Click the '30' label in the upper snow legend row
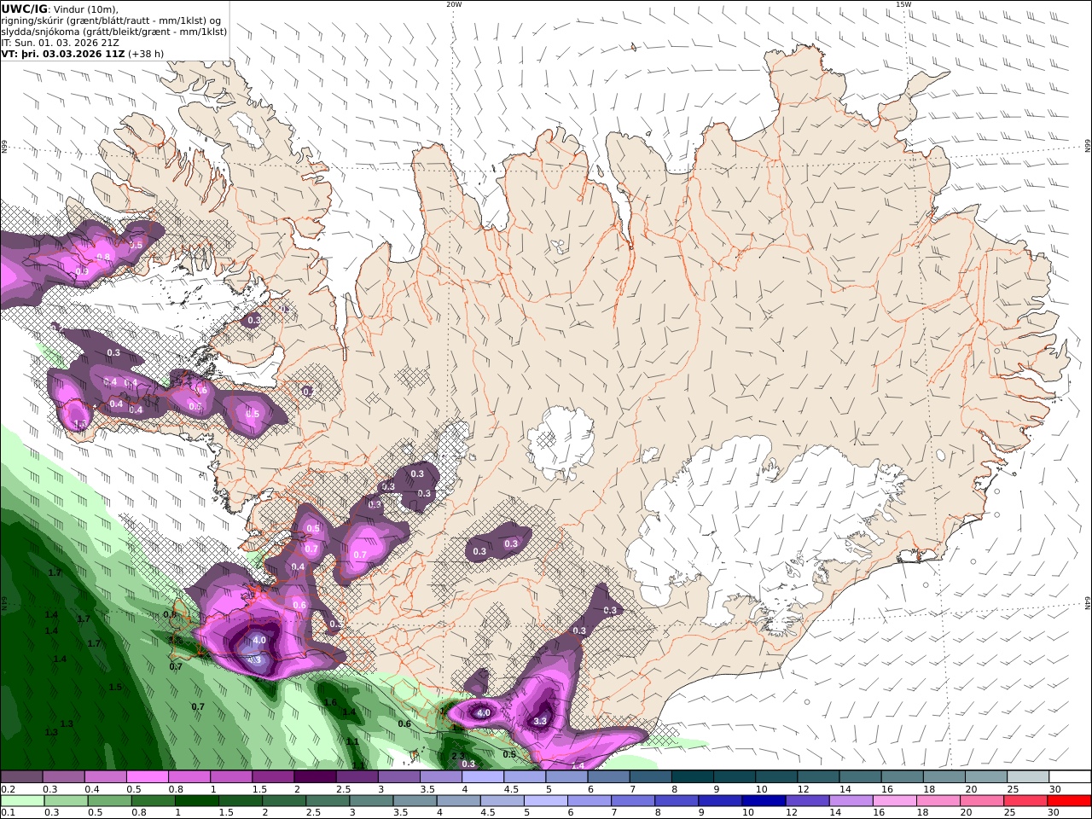 coord(1054,789)
